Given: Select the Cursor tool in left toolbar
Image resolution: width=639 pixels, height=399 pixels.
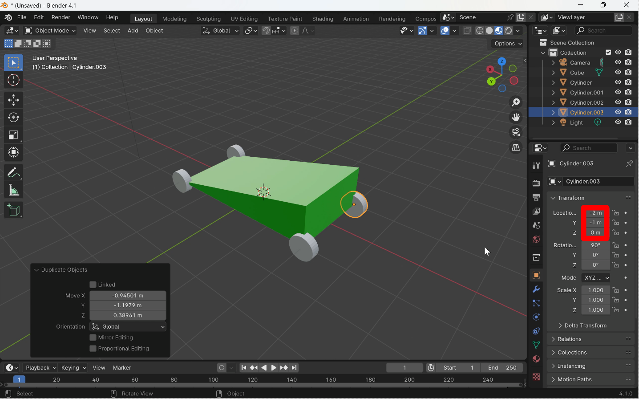Looking at the screenshot, I should (13, 80).
